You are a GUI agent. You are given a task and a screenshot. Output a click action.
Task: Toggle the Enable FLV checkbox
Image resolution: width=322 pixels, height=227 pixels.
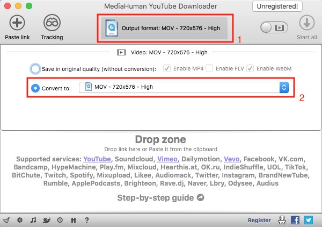[x=209, y=68]
